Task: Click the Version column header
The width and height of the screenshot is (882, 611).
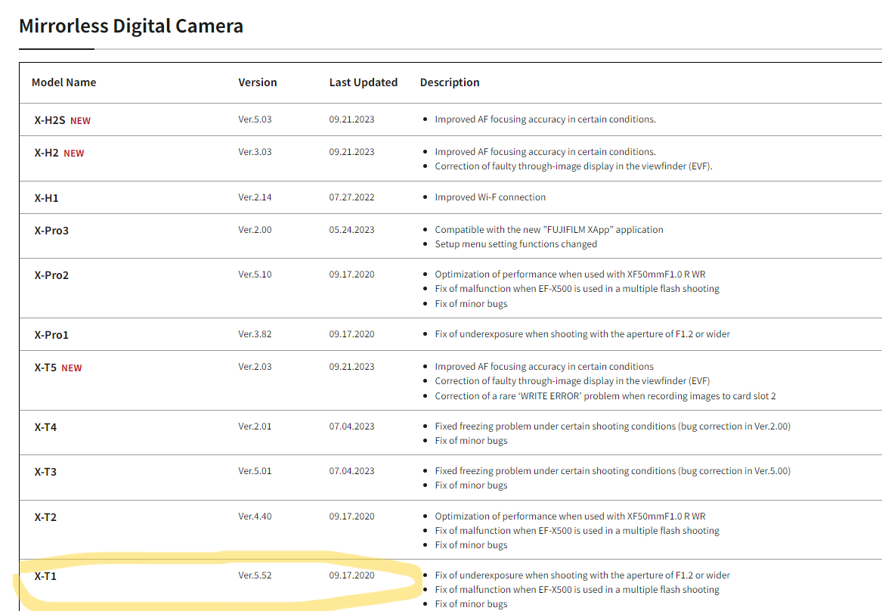Action: (x=257, y=82)
